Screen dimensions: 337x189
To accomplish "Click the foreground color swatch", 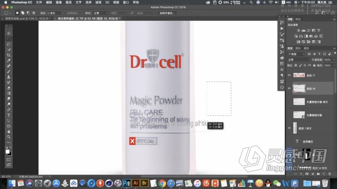I will (x=7, y=152).
